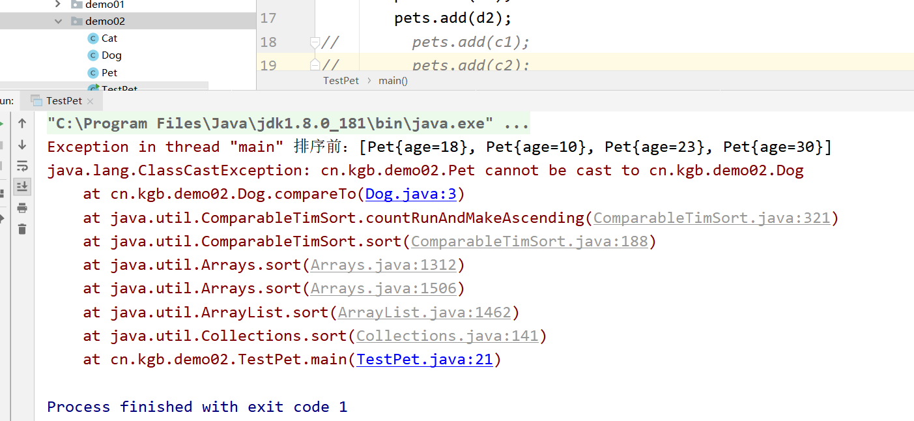Screen dimensions: 914x421
Task: Open TestPet.java:21 from the stack trace
Action: tap(423, 359)
